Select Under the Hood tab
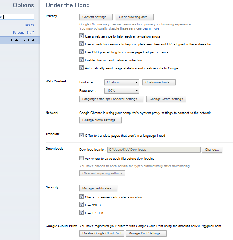 [22, 40]
